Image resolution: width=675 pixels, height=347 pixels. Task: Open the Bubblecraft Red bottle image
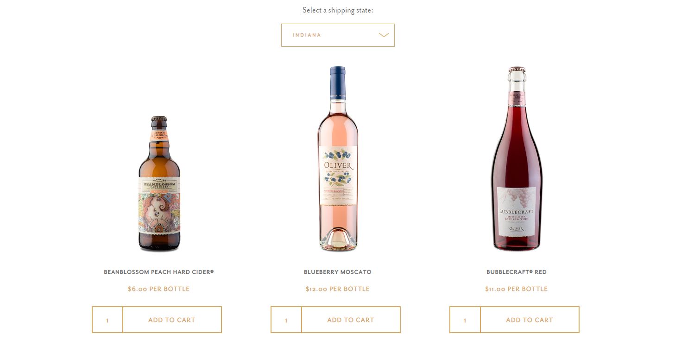[517, 158]
